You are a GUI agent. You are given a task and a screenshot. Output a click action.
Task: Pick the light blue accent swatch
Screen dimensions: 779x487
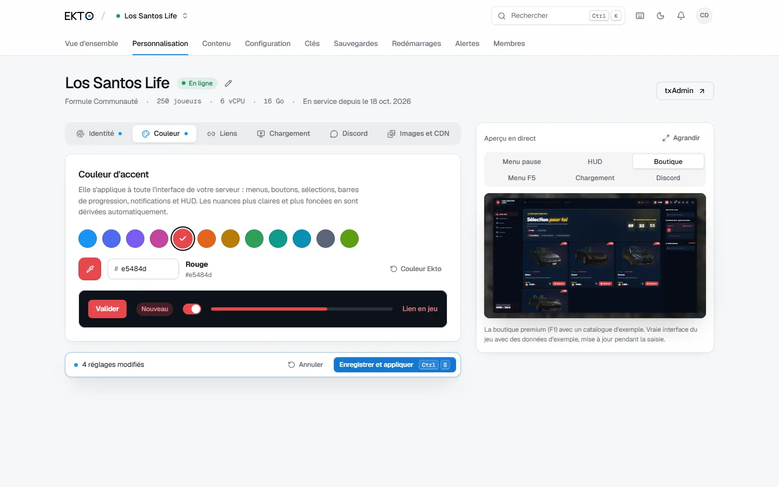88,239
